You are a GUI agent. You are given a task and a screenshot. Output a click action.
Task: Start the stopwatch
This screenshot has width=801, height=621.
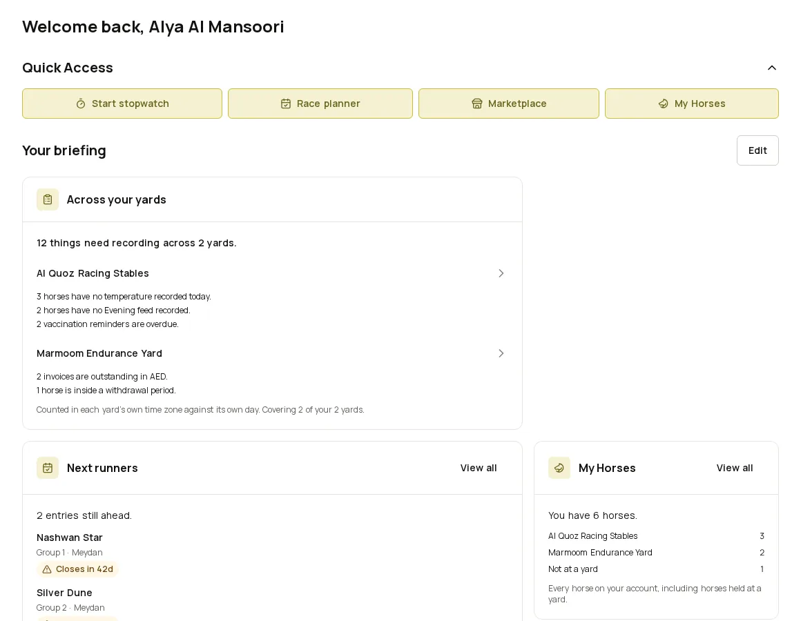(122, 103)
